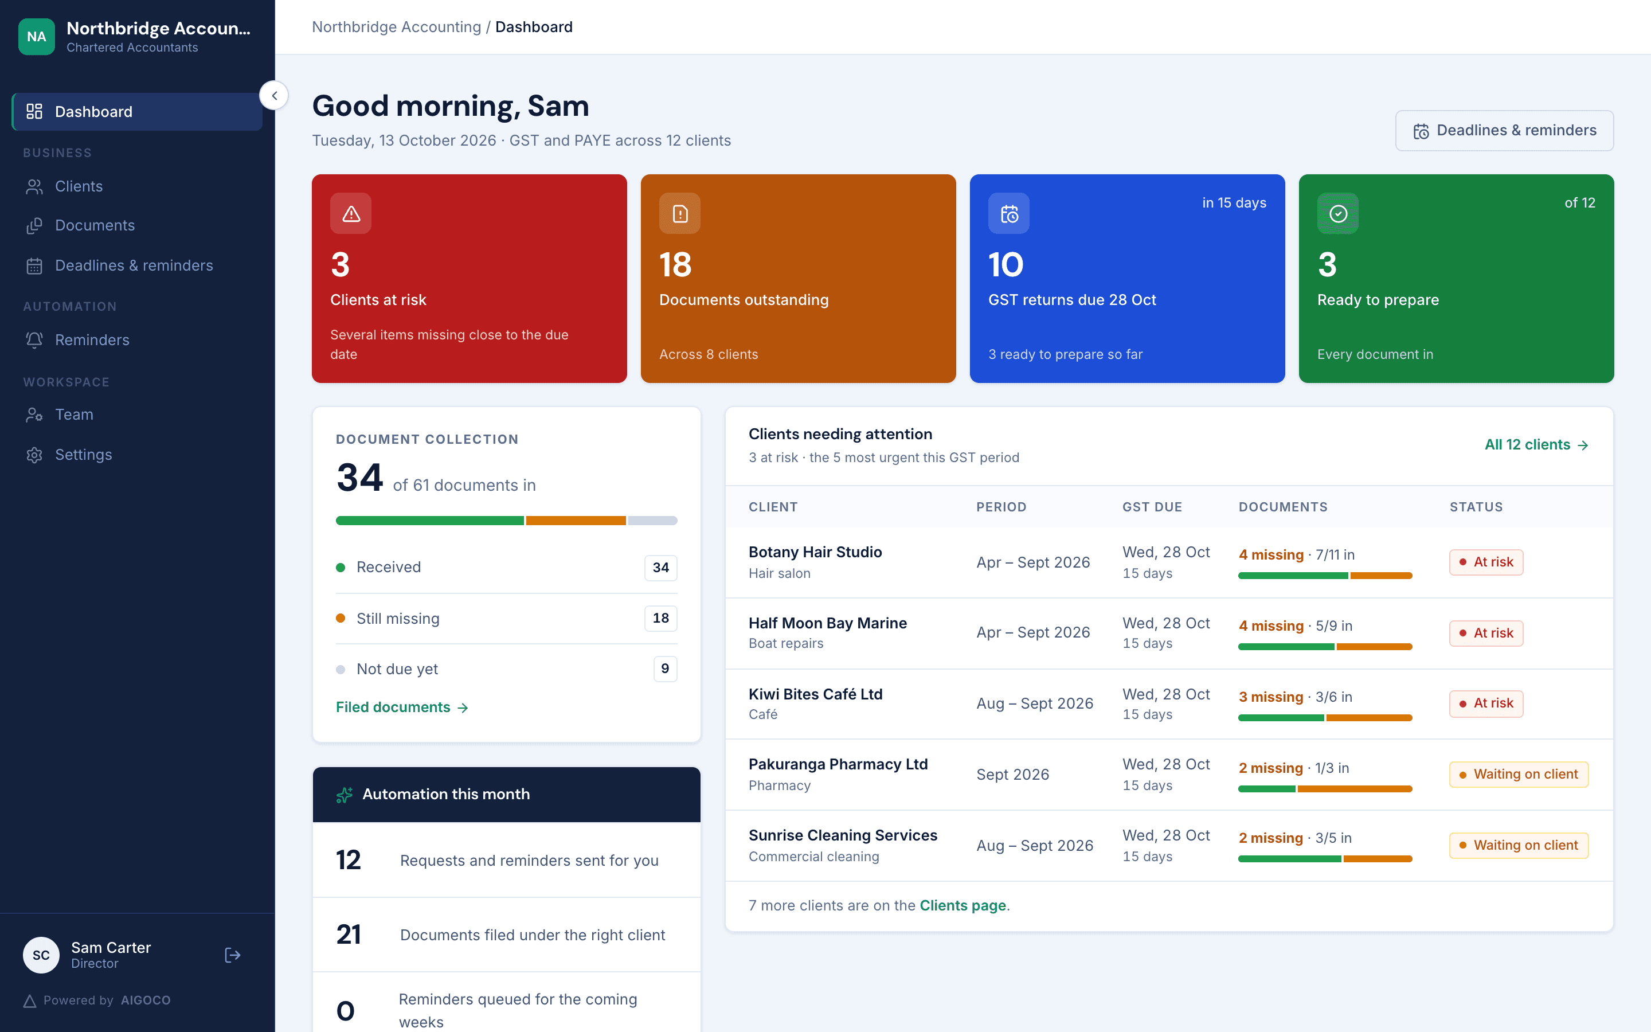This screenshot has width=1651, height=1032.
Task: Click the checkmark icon on Ready to prepare card
Action: (1338, 214)
